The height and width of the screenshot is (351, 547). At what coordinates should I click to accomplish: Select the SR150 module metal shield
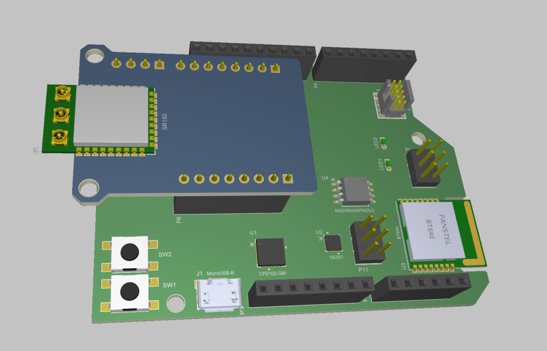[x=111, y=115]
